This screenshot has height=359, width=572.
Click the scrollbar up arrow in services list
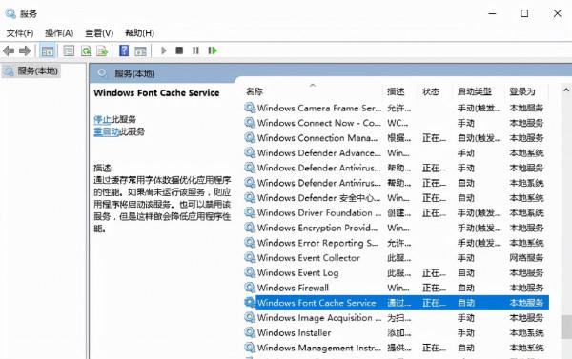pyautogui.click(x=566, y=90)
